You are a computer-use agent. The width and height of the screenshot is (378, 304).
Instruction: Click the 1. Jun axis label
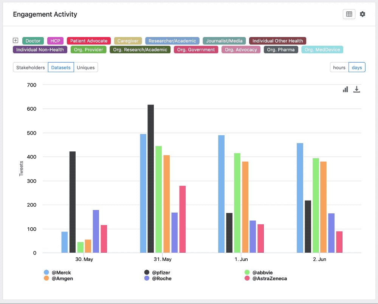pyautogui.click(x=241, y=259)
